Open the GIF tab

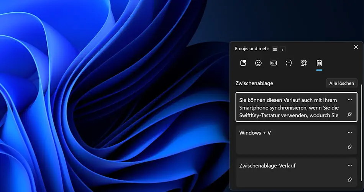tap(274, 63)
